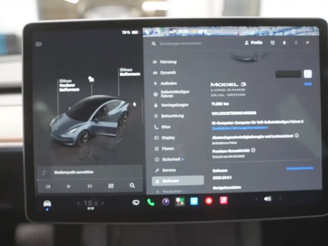Tap the 18.0 temperature display
The image size is (328, 246).
click(x=91, y=203)
